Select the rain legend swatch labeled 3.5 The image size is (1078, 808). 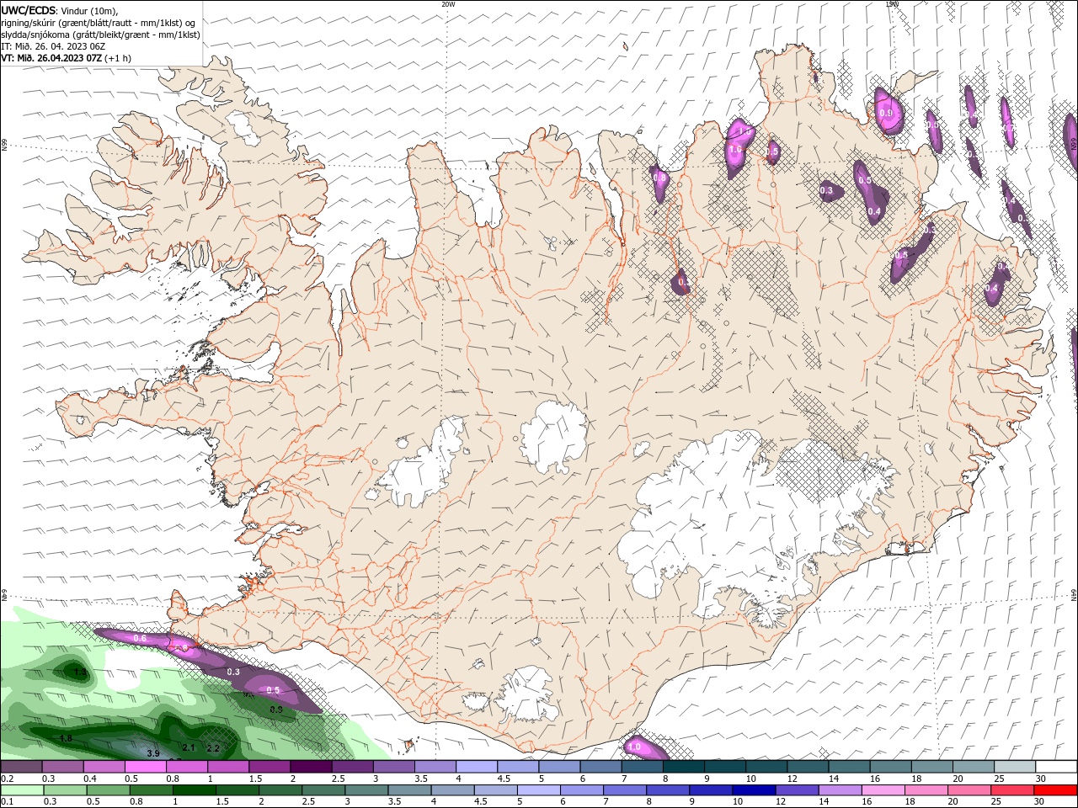pos(409,790)
